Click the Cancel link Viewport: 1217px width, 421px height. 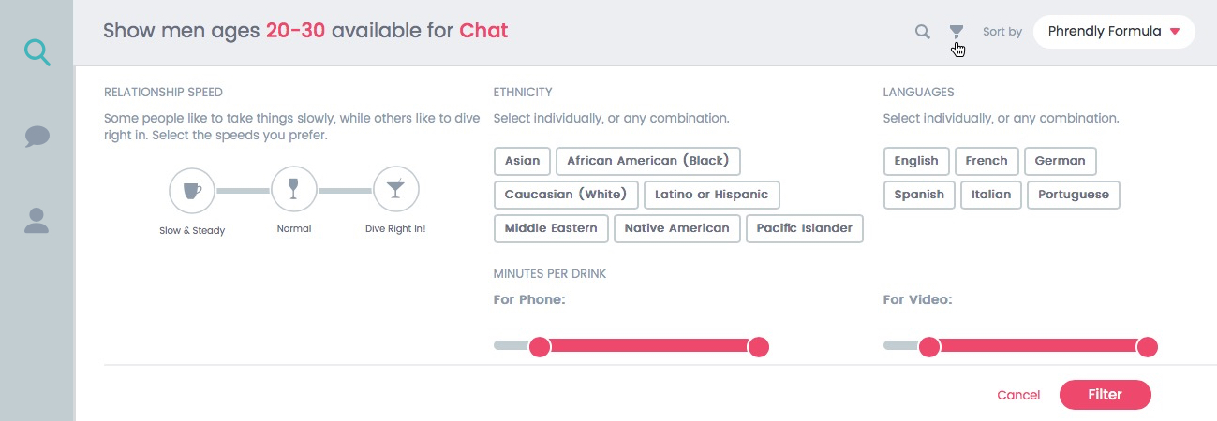tap(1018, 395)
